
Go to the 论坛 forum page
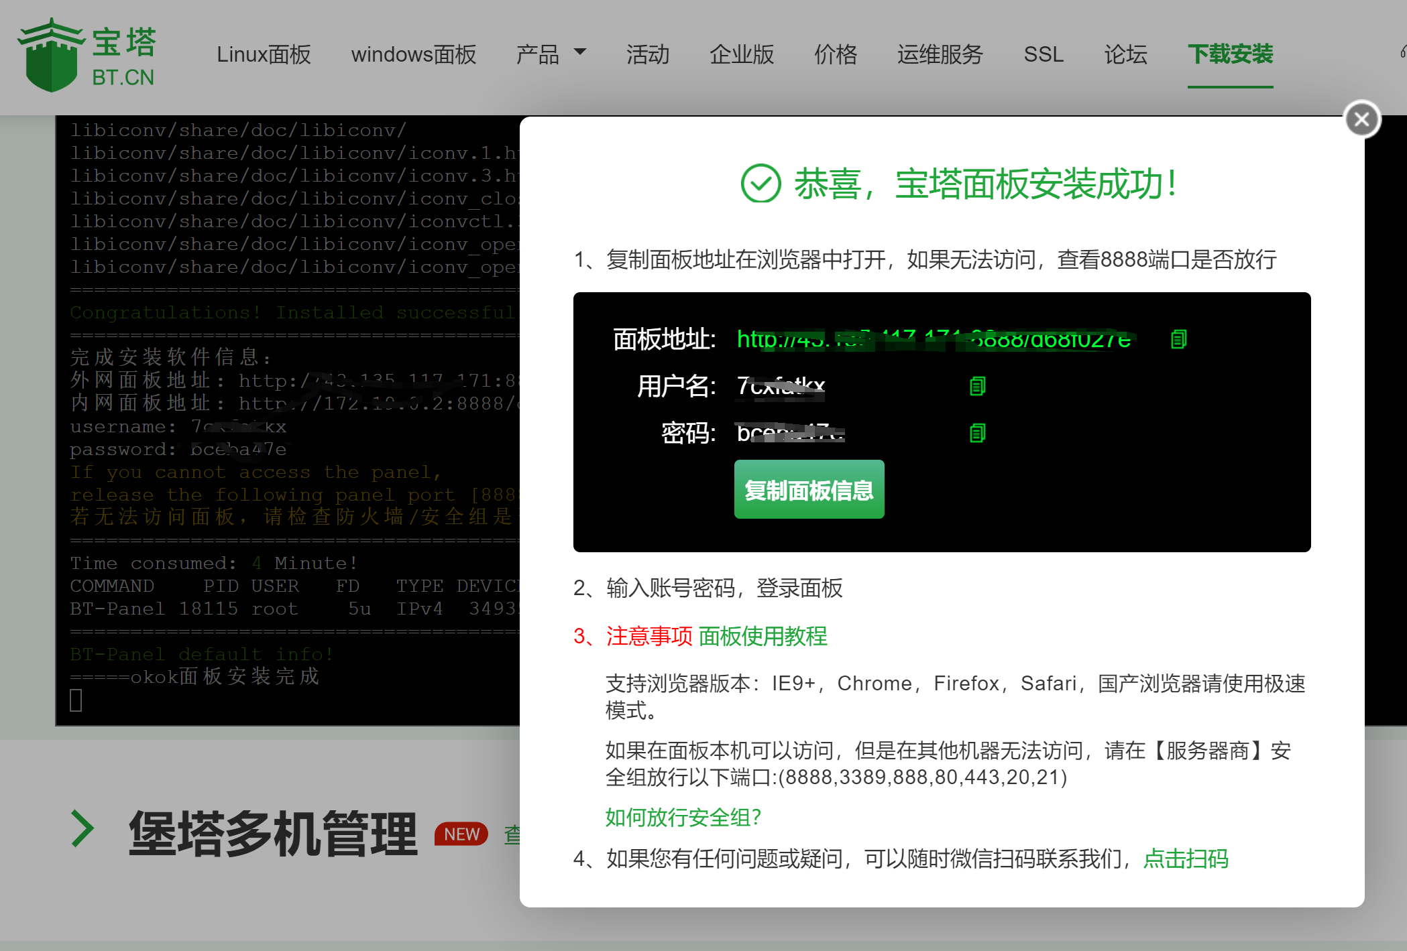(1125, 54)
